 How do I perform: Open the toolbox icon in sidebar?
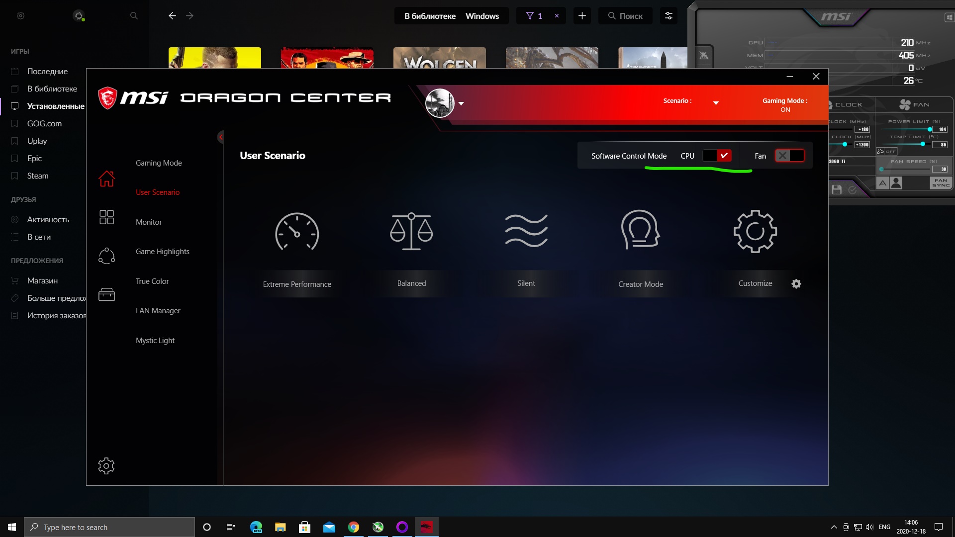pos(106,294)
